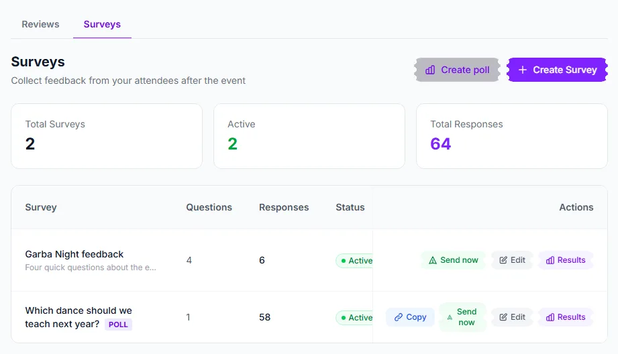Viewport: 618px width, 354px height.
Task: Click the Create poll button
Action: pyautogui.click(x=457, y=70)
